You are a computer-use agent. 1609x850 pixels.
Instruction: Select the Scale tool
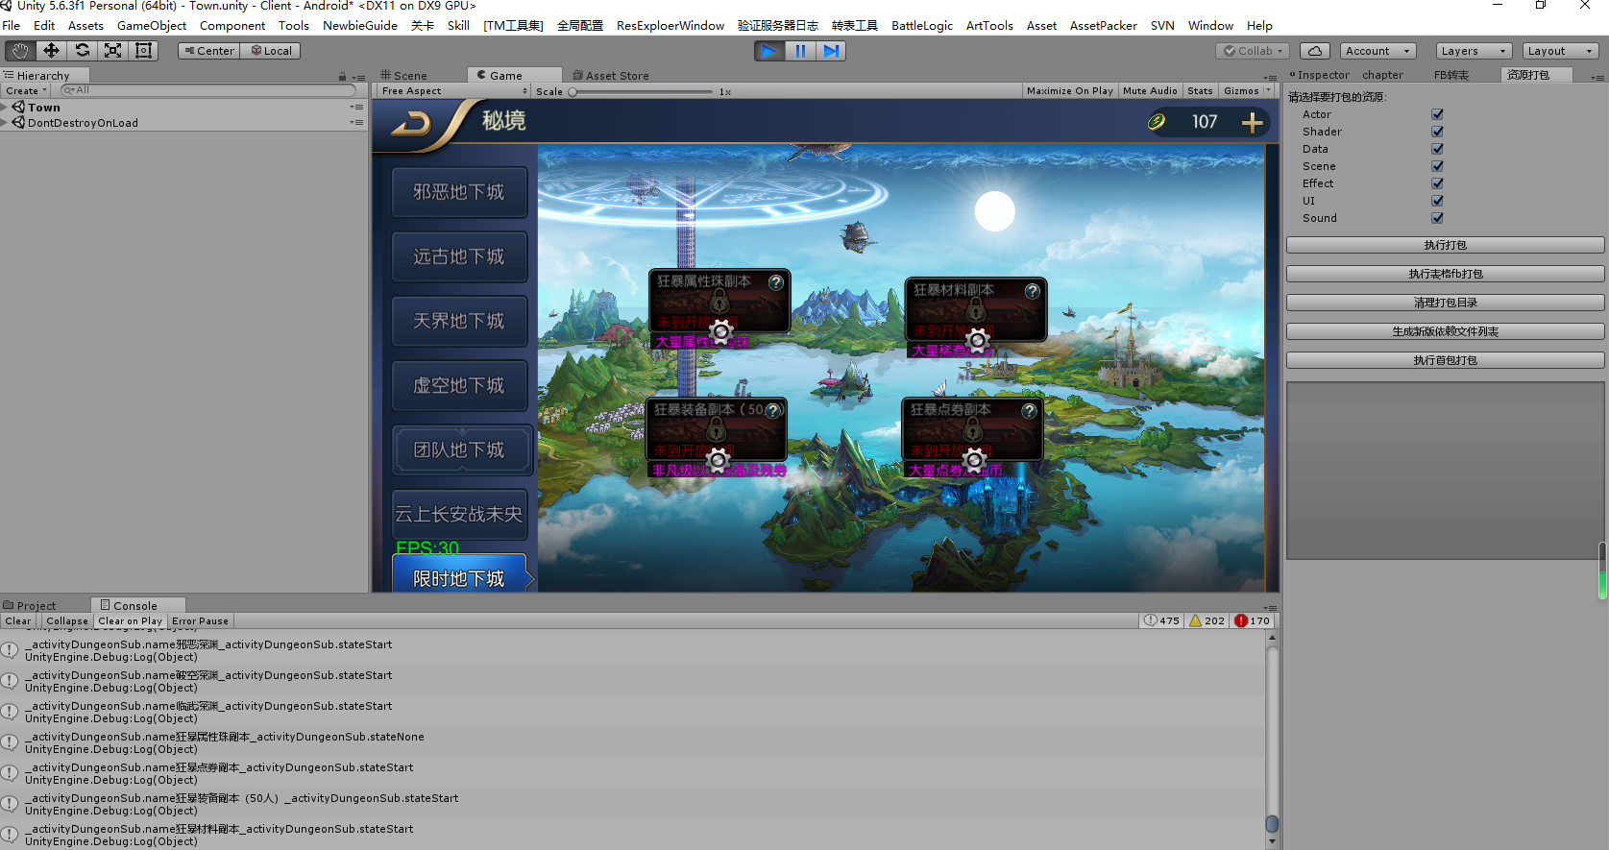(x=113, y=51)
